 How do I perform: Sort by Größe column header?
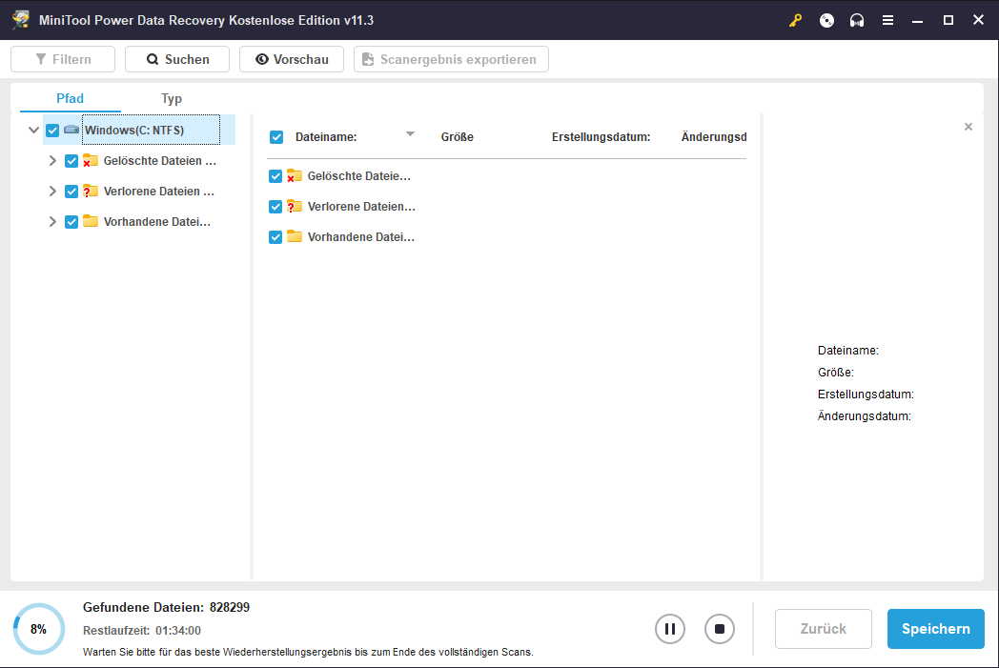pos(458,137)
